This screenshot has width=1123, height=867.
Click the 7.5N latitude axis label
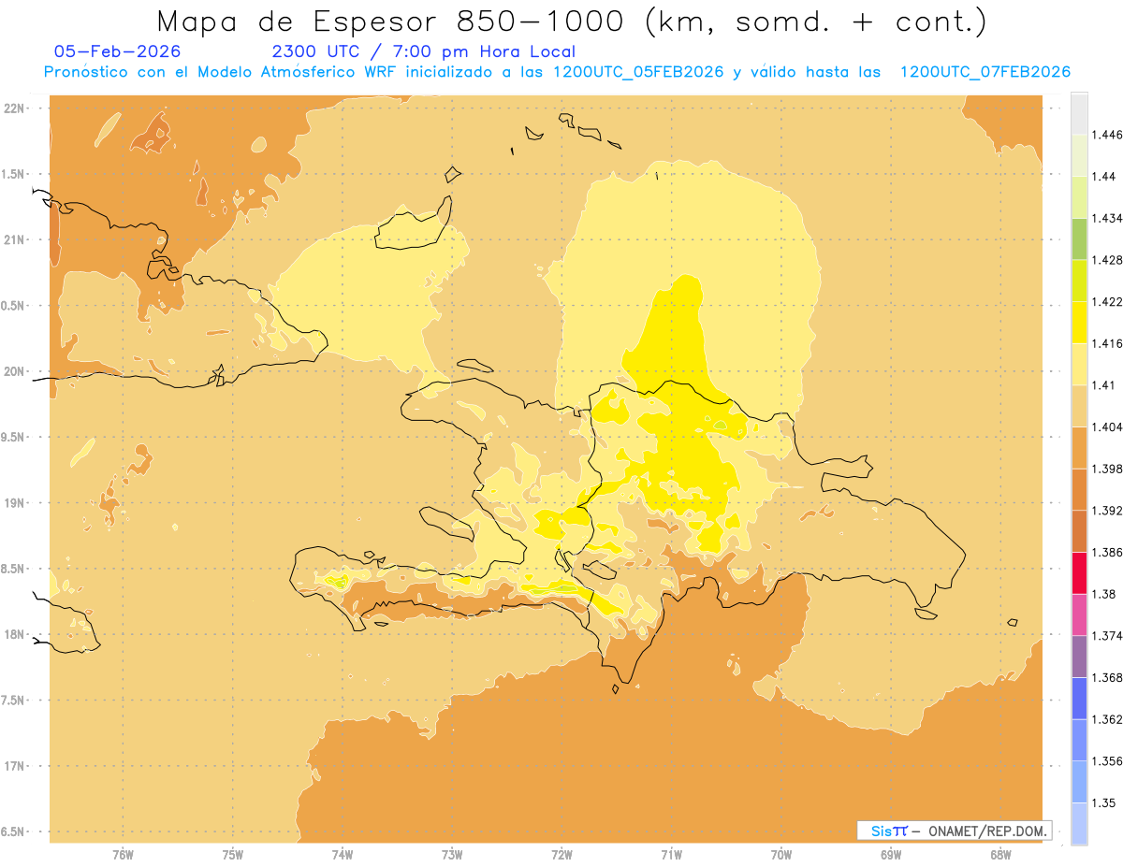click(x=14, y=701)
